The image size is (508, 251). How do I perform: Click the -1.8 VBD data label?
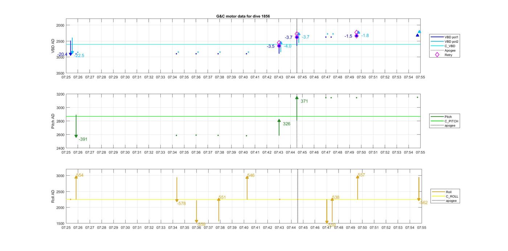coord(365,35)
